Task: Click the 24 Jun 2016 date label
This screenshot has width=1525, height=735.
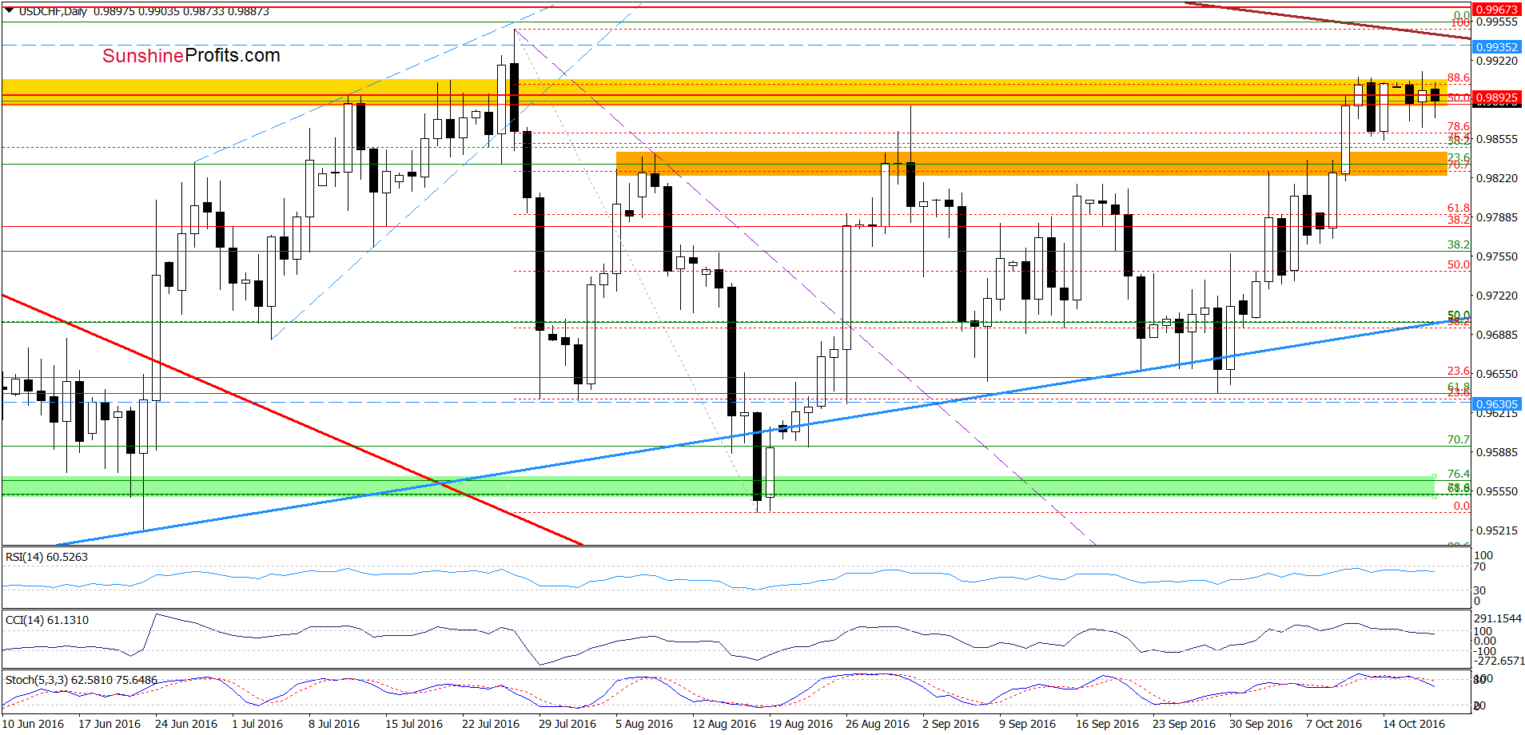Action: 186,724
